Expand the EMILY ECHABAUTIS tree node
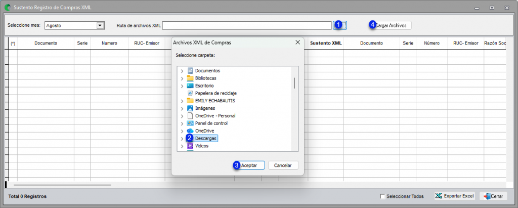This screenshot has width=518, height=208. coord(182,101)
